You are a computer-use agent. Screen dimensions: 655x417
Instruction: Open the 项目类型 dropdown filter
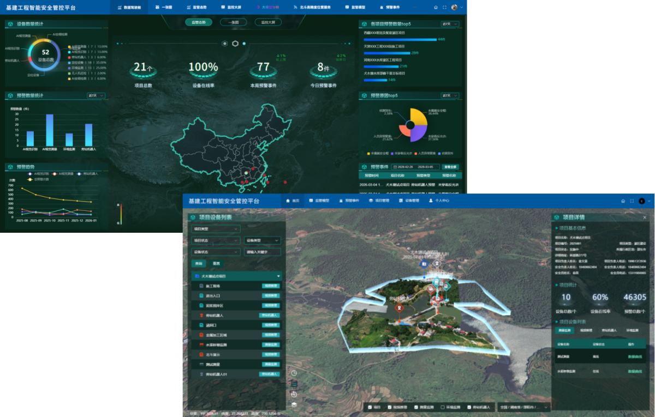click(x=215, y=229)
